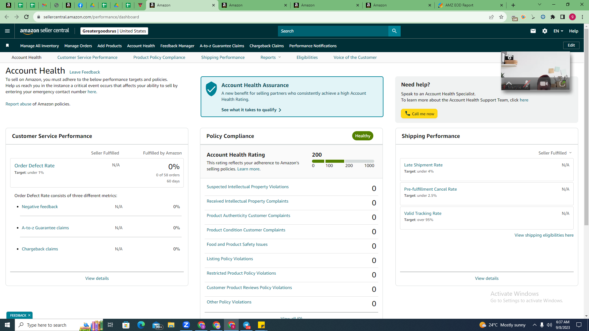
Task: Open Zoom from the taskbar
Action: [x=186, y=325]
